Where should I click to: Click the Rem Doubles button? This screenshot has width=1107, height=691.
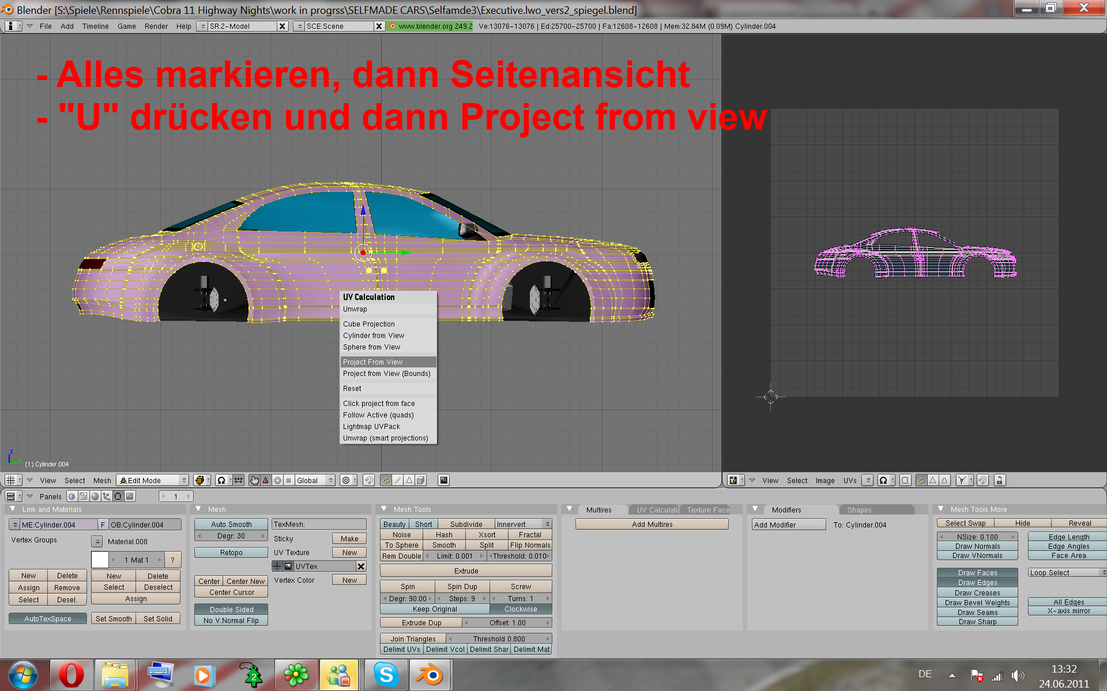pyautogui.click(x=402, y=556)
